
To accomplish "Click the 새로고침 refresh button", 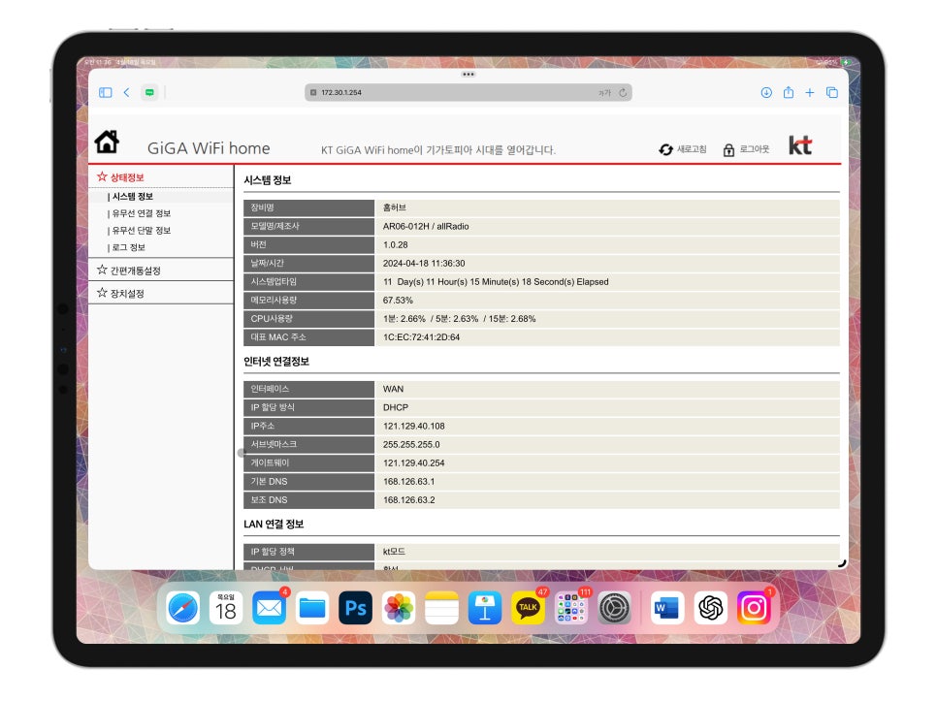I will point(683,149).
